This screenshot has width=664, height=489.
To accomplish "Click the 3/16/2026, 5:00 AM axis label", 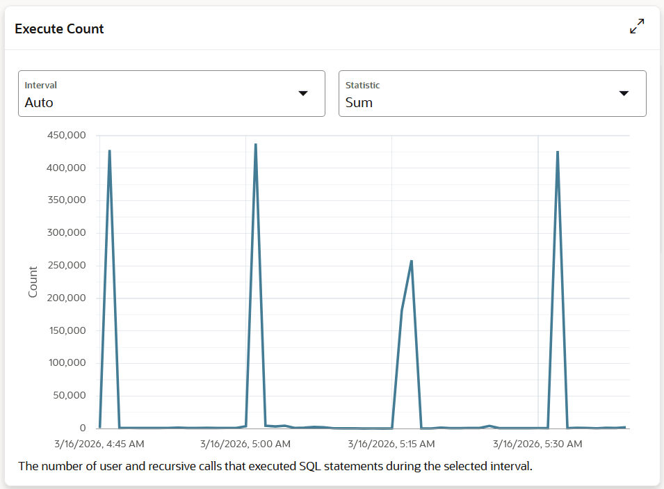I will click(245, 444).
